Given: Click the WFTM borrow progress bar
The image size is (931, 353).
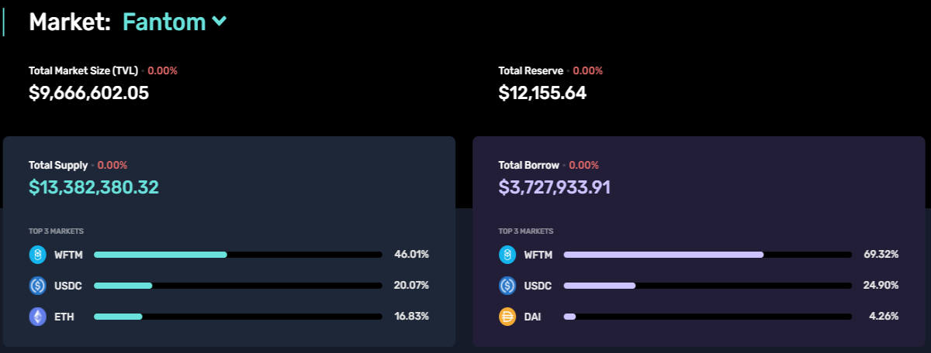Looking at the screenshot, I should (708, 255).
